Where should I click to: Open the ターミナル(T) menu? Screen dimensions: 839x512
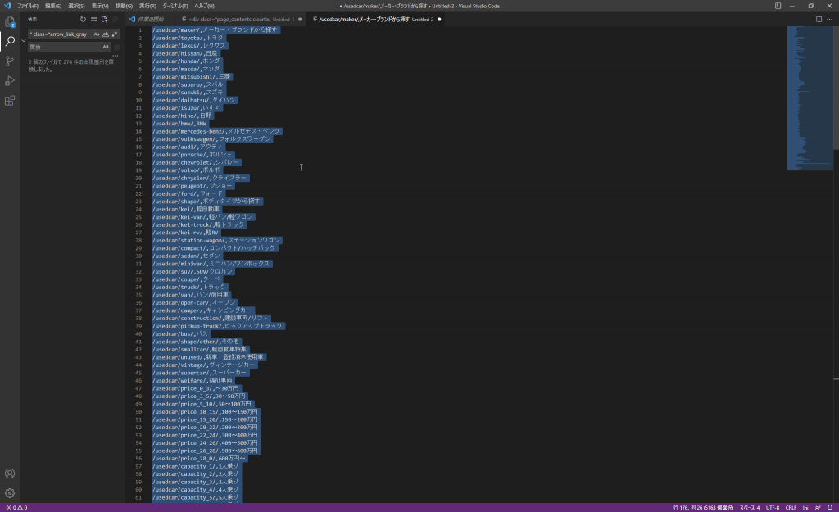pyautogui.click(x=175, y=6)
